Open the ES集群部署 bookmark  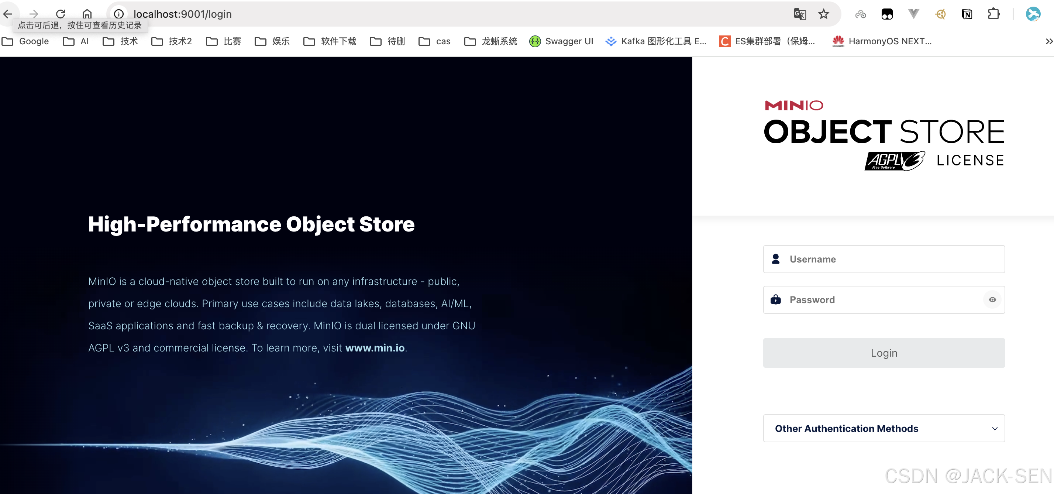pos(767,41)
